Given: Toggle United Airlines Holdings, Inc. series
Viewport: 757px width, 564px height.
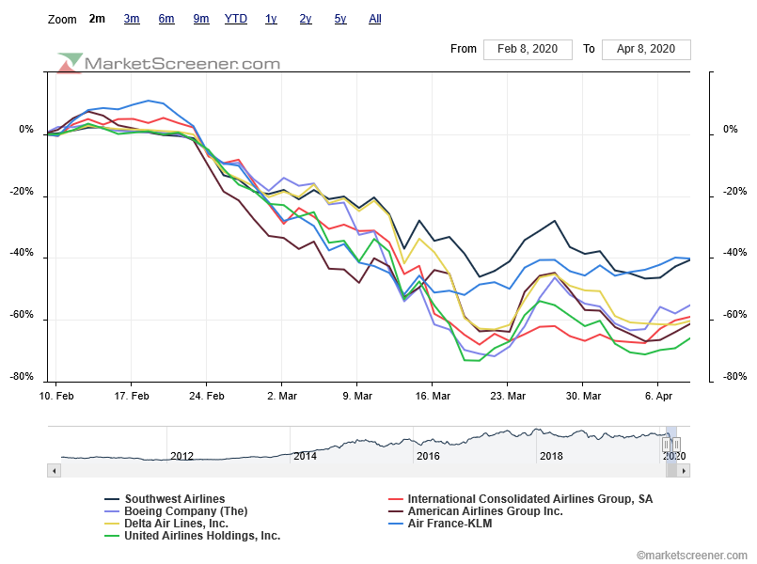Looking at the screenshot, I should click(192, 536).
